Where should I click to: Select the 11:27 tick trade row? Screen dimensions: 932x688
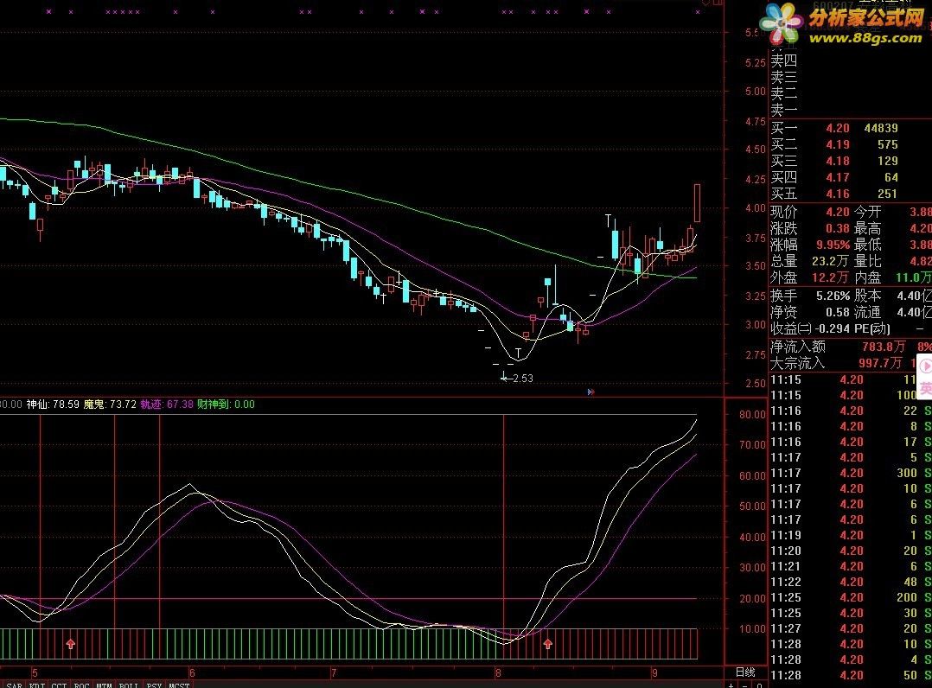pos(851,628)
